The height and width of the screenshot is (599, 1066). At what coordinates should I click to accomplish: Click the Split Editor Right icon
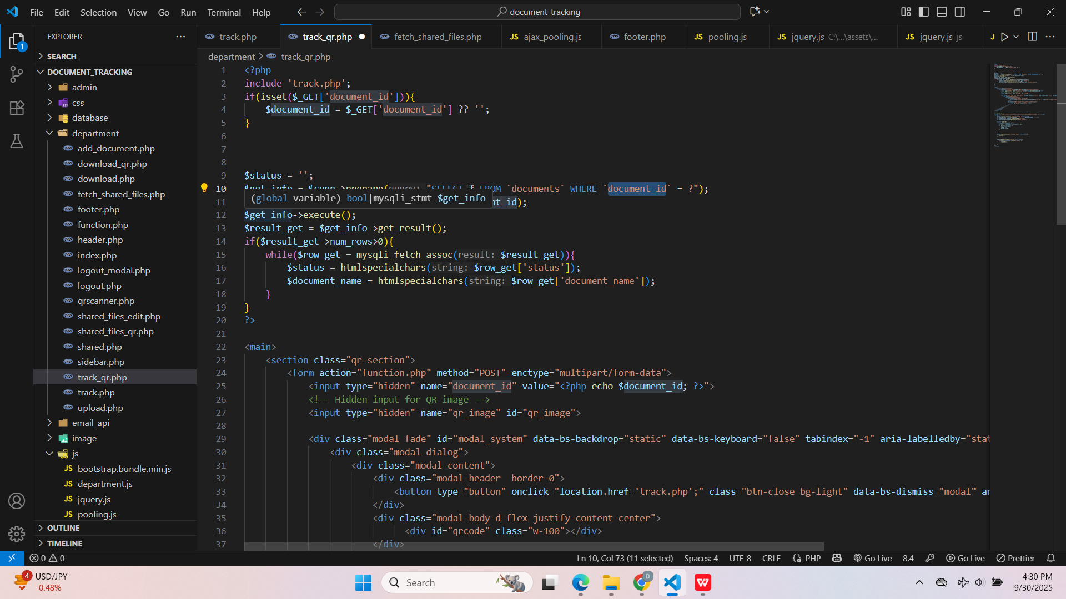click(x=1032, y=37)
